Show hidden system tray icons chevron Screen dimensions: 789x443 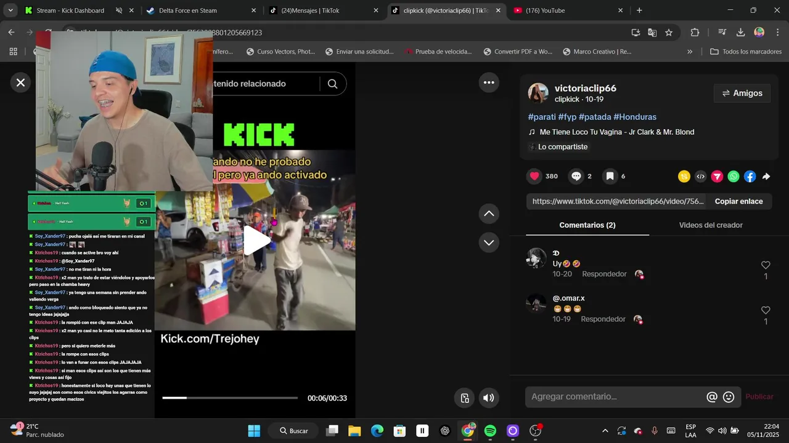coord(605,431)
